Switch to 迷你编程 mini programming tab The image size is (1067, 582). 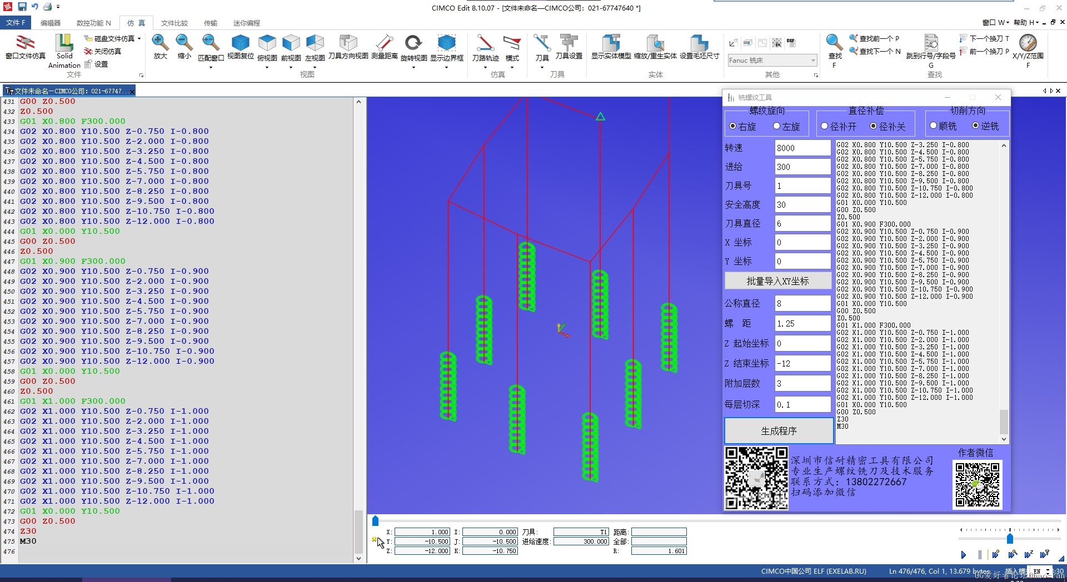(247, 23)
